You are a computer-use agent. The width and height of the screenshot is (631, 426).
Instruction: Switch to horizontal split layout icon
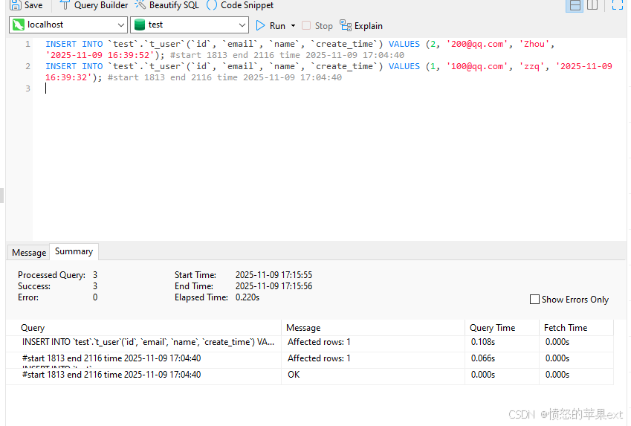[x=575, y=6]
